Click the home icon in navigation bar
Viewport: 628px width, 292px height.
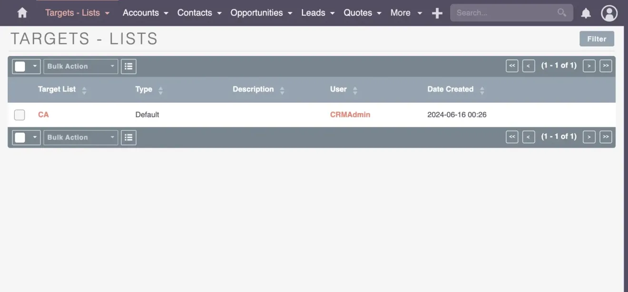pos(22,13)
